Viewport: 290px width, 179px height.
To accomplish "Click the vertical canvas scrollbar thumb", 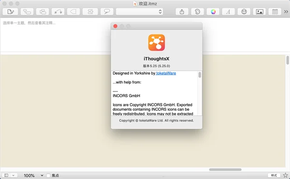I will (288, 60).
